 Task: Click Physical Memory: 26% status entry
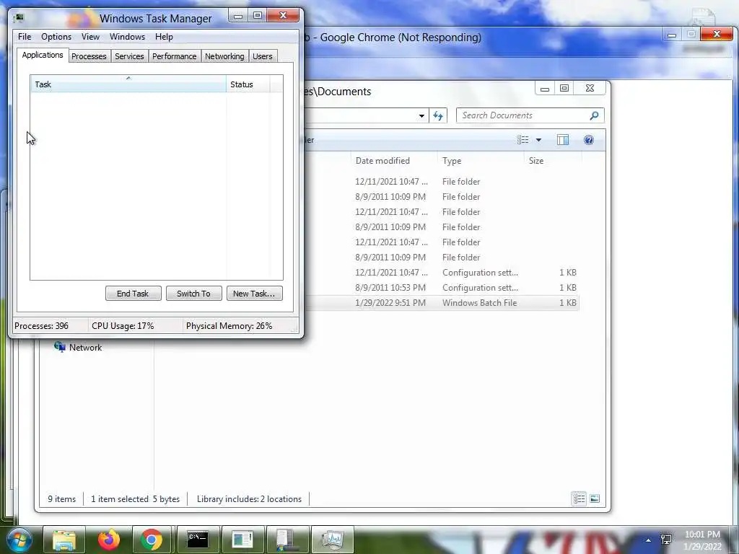[229, 326]
